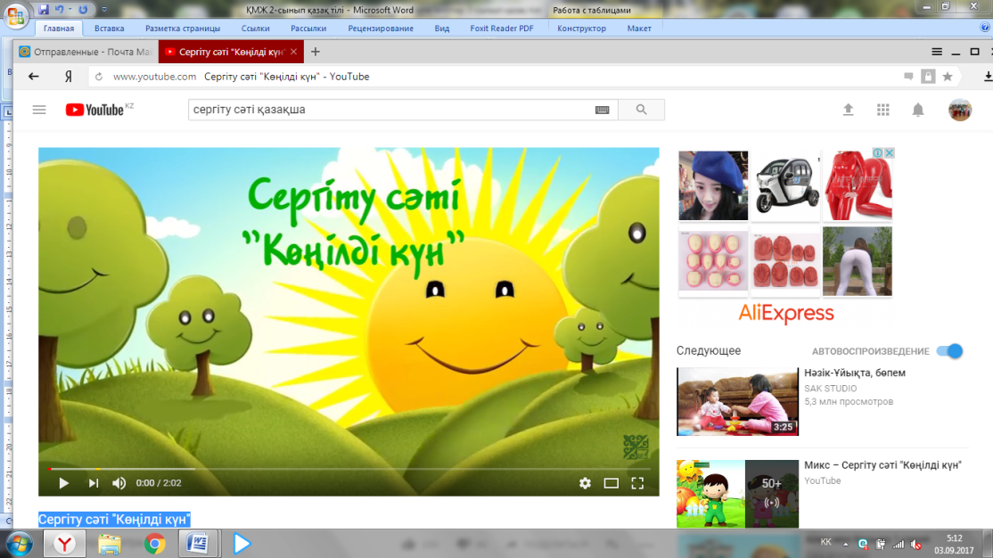Switch video to theater mode

(611, 483)
